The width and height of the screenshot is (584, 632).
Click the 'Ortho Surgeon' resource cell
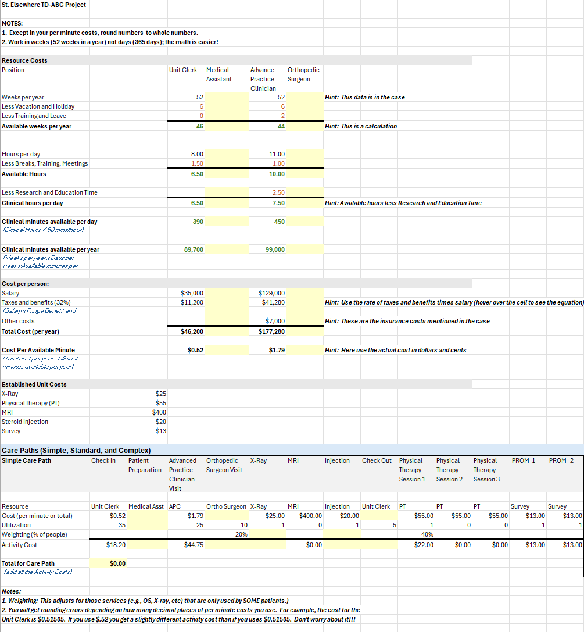click(x=227, y=506)
